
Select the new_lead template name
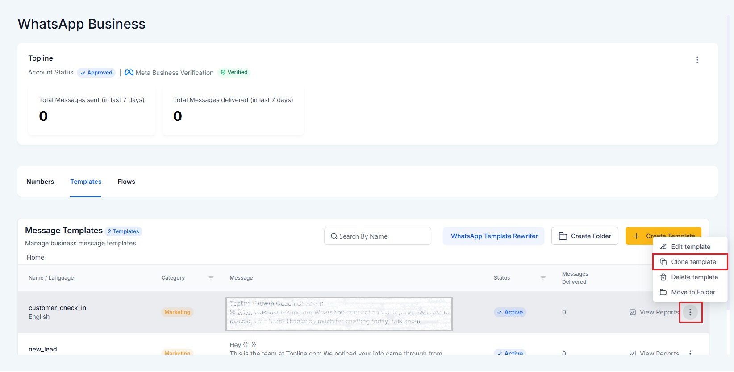[43, 349]
